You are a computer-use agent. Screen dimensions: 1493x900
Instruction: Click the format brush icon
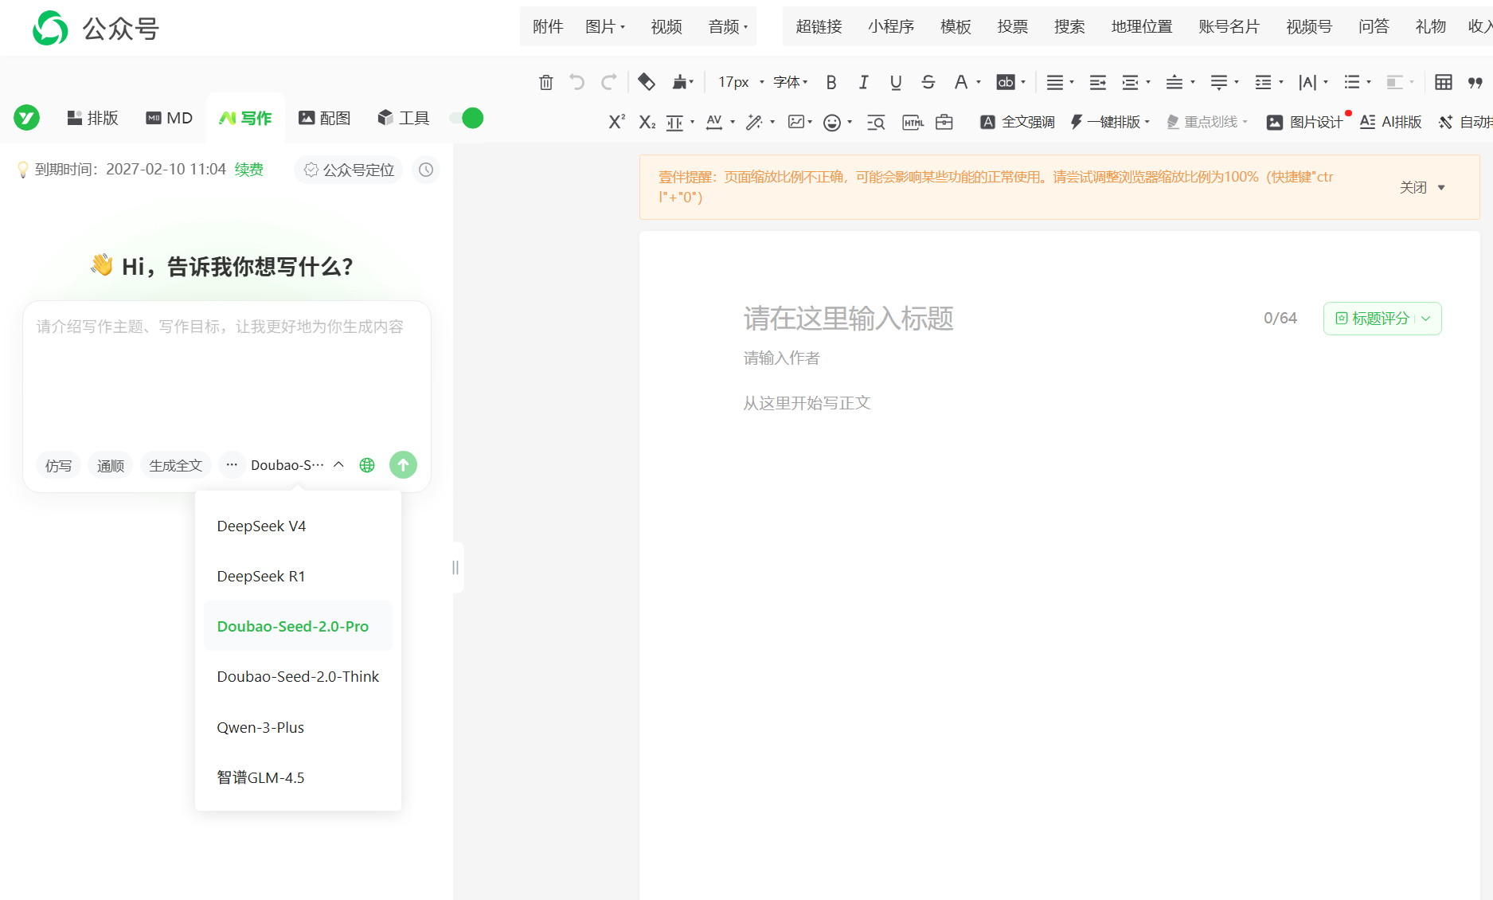point(681,82)
